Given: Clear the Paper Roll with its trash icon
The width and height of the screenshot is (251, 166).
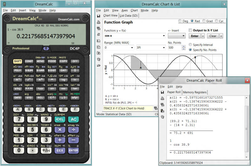Looking at the screenshot, I should pos(162,117).
